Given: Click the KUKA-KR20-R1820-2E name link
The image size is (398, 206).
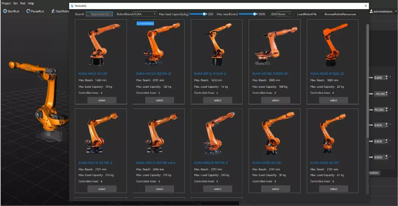Looking at the screenshot, I should coord(327,74).
